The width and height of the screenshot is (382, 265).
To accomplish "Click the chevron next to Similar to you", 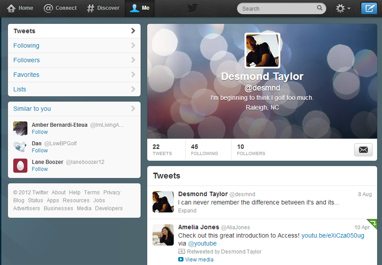I will pyautogui.click(x=133, y=108).
